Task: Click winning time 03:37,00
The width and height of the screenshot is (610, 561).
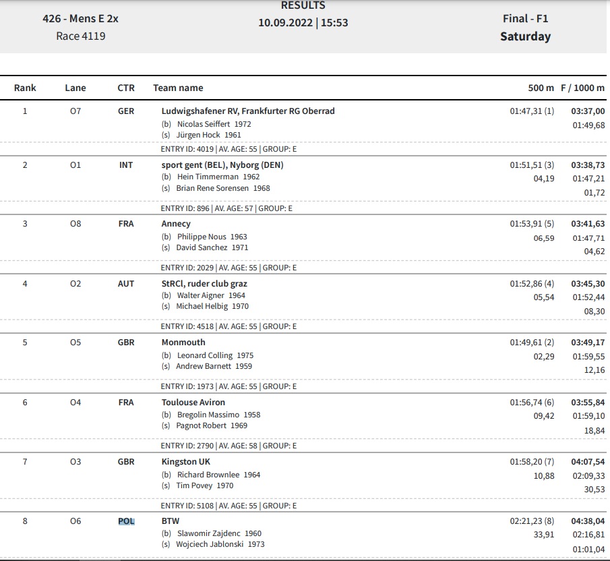Action: [588, 111]
